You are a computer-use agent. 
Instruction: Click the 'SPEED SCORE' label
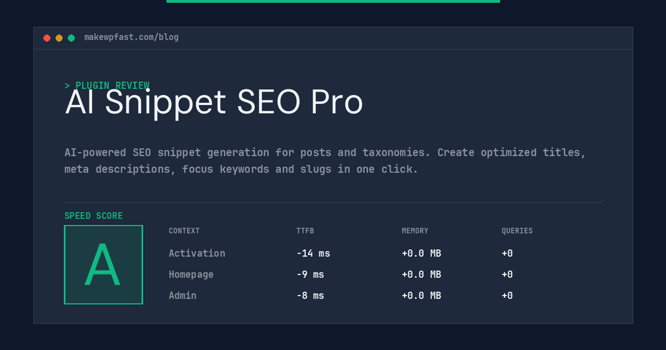[x=94, y=216]
